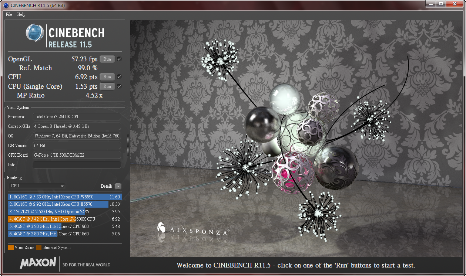Click the MAXON logo
Viewport: 466px width, 276px height.
coord(38,263)
